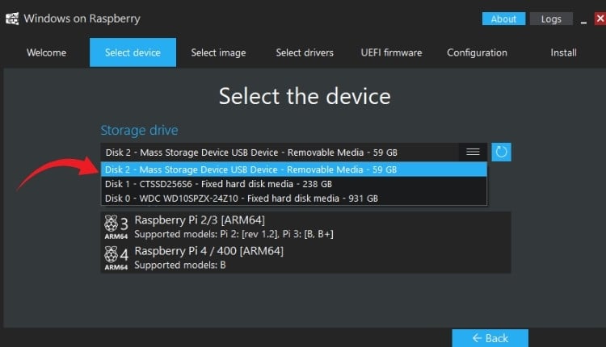The image size is (606, 347).
Task: Click Supported models: Pi 2: [rev 1.2] text
Action: coord(234,234)
